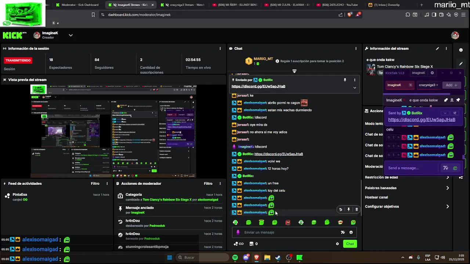Toggle the browser sidebar panel icon

[434, 15]
